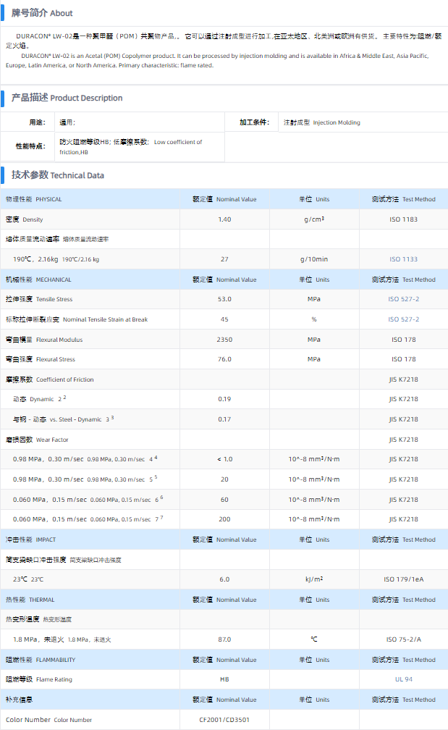The image size is (448, 730).
Task: Click the 注射成型 Injection Molding processing value
Action: tap(321, 123)
